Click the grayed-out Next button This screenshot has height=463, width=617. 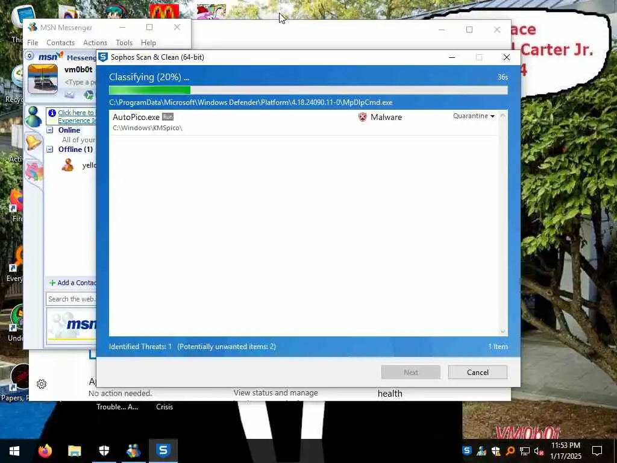tap(410, 373)
